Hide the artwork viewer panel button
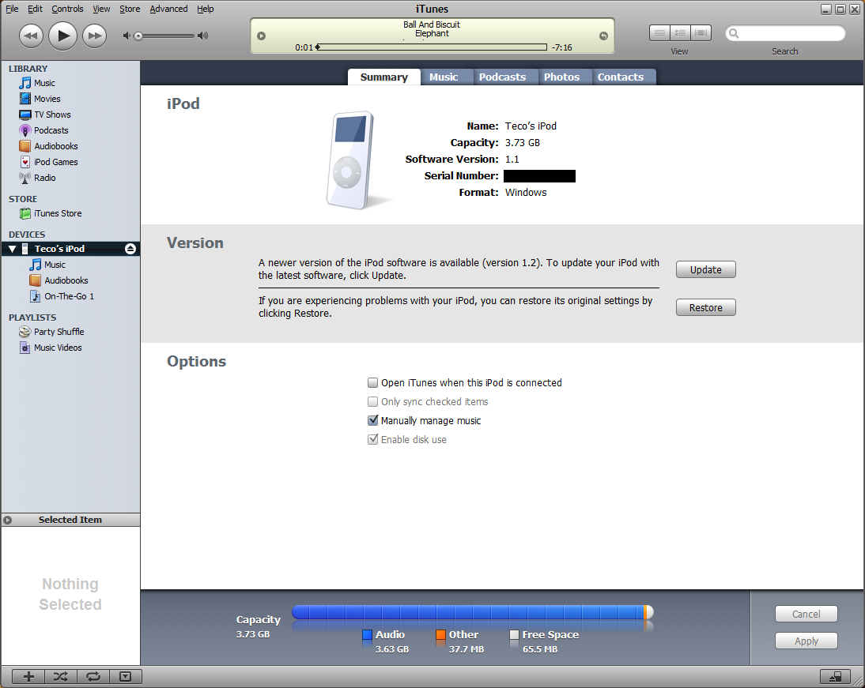This screenshot has height=688, width=865. click(125, 676)
